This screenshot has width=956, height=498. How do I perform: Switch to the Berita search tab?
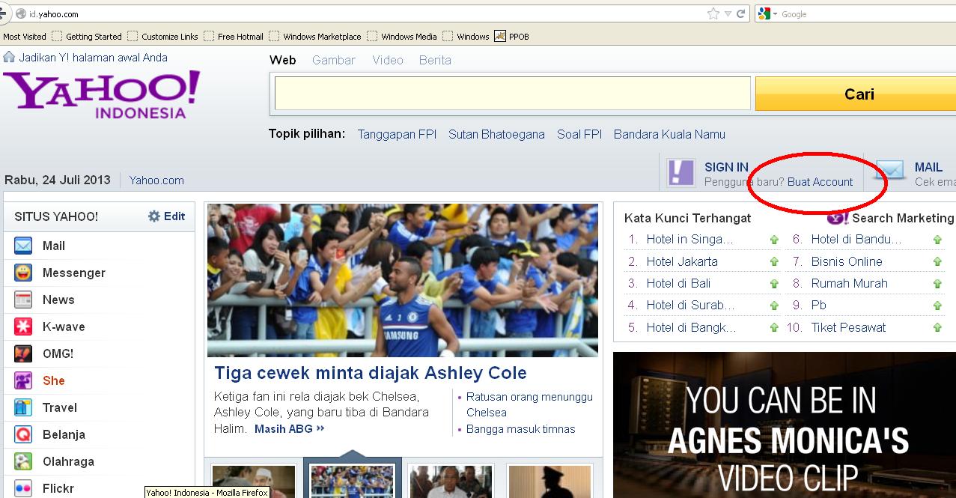pyautogui.click(x=435, y=60)
